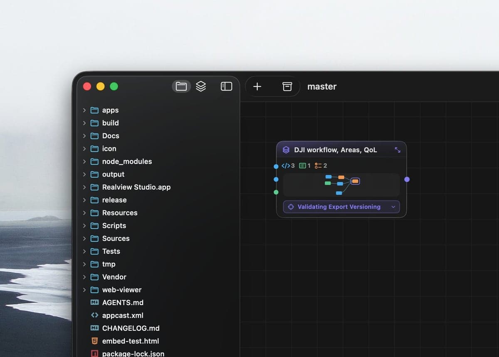The height and width of the screenshot is (357, 499).
Task: Expand the output folder chevron
Action: tap(84, 174)
